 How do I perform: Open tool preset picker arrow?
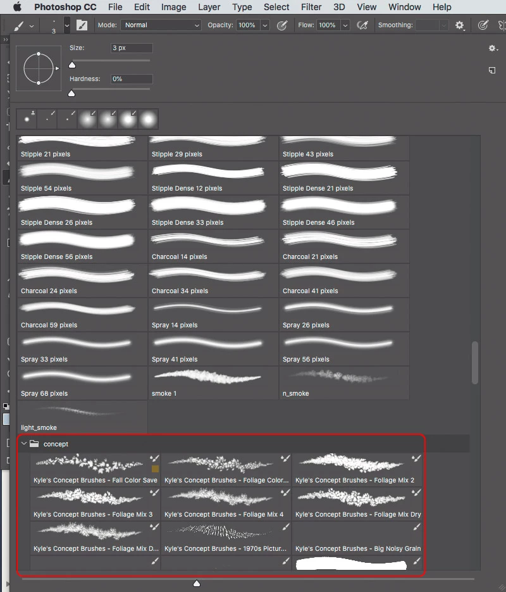(32, 26)
